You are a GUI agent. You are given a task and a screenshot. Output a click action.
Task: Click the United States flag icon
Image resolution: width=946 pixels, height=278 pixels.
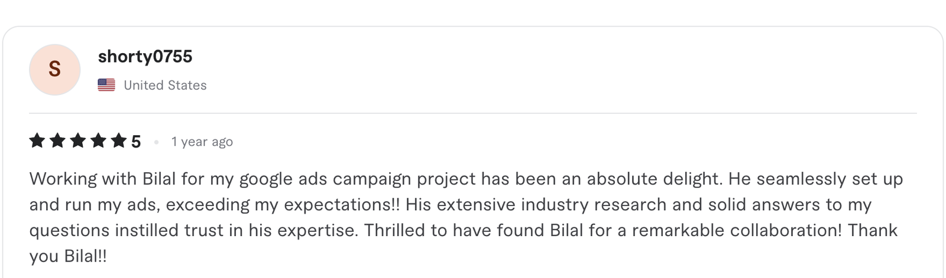106,85
